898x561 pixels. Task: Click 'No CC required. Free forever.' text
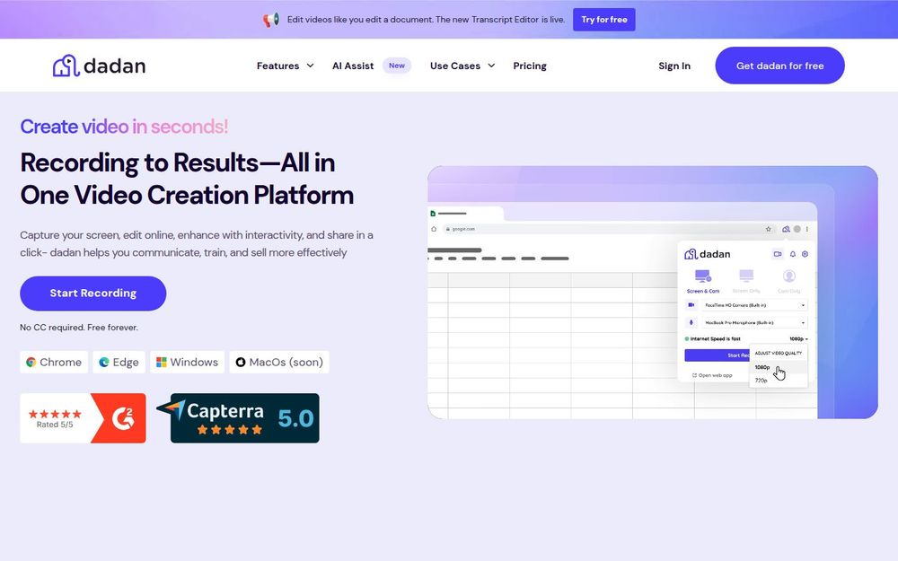point(79,328)
